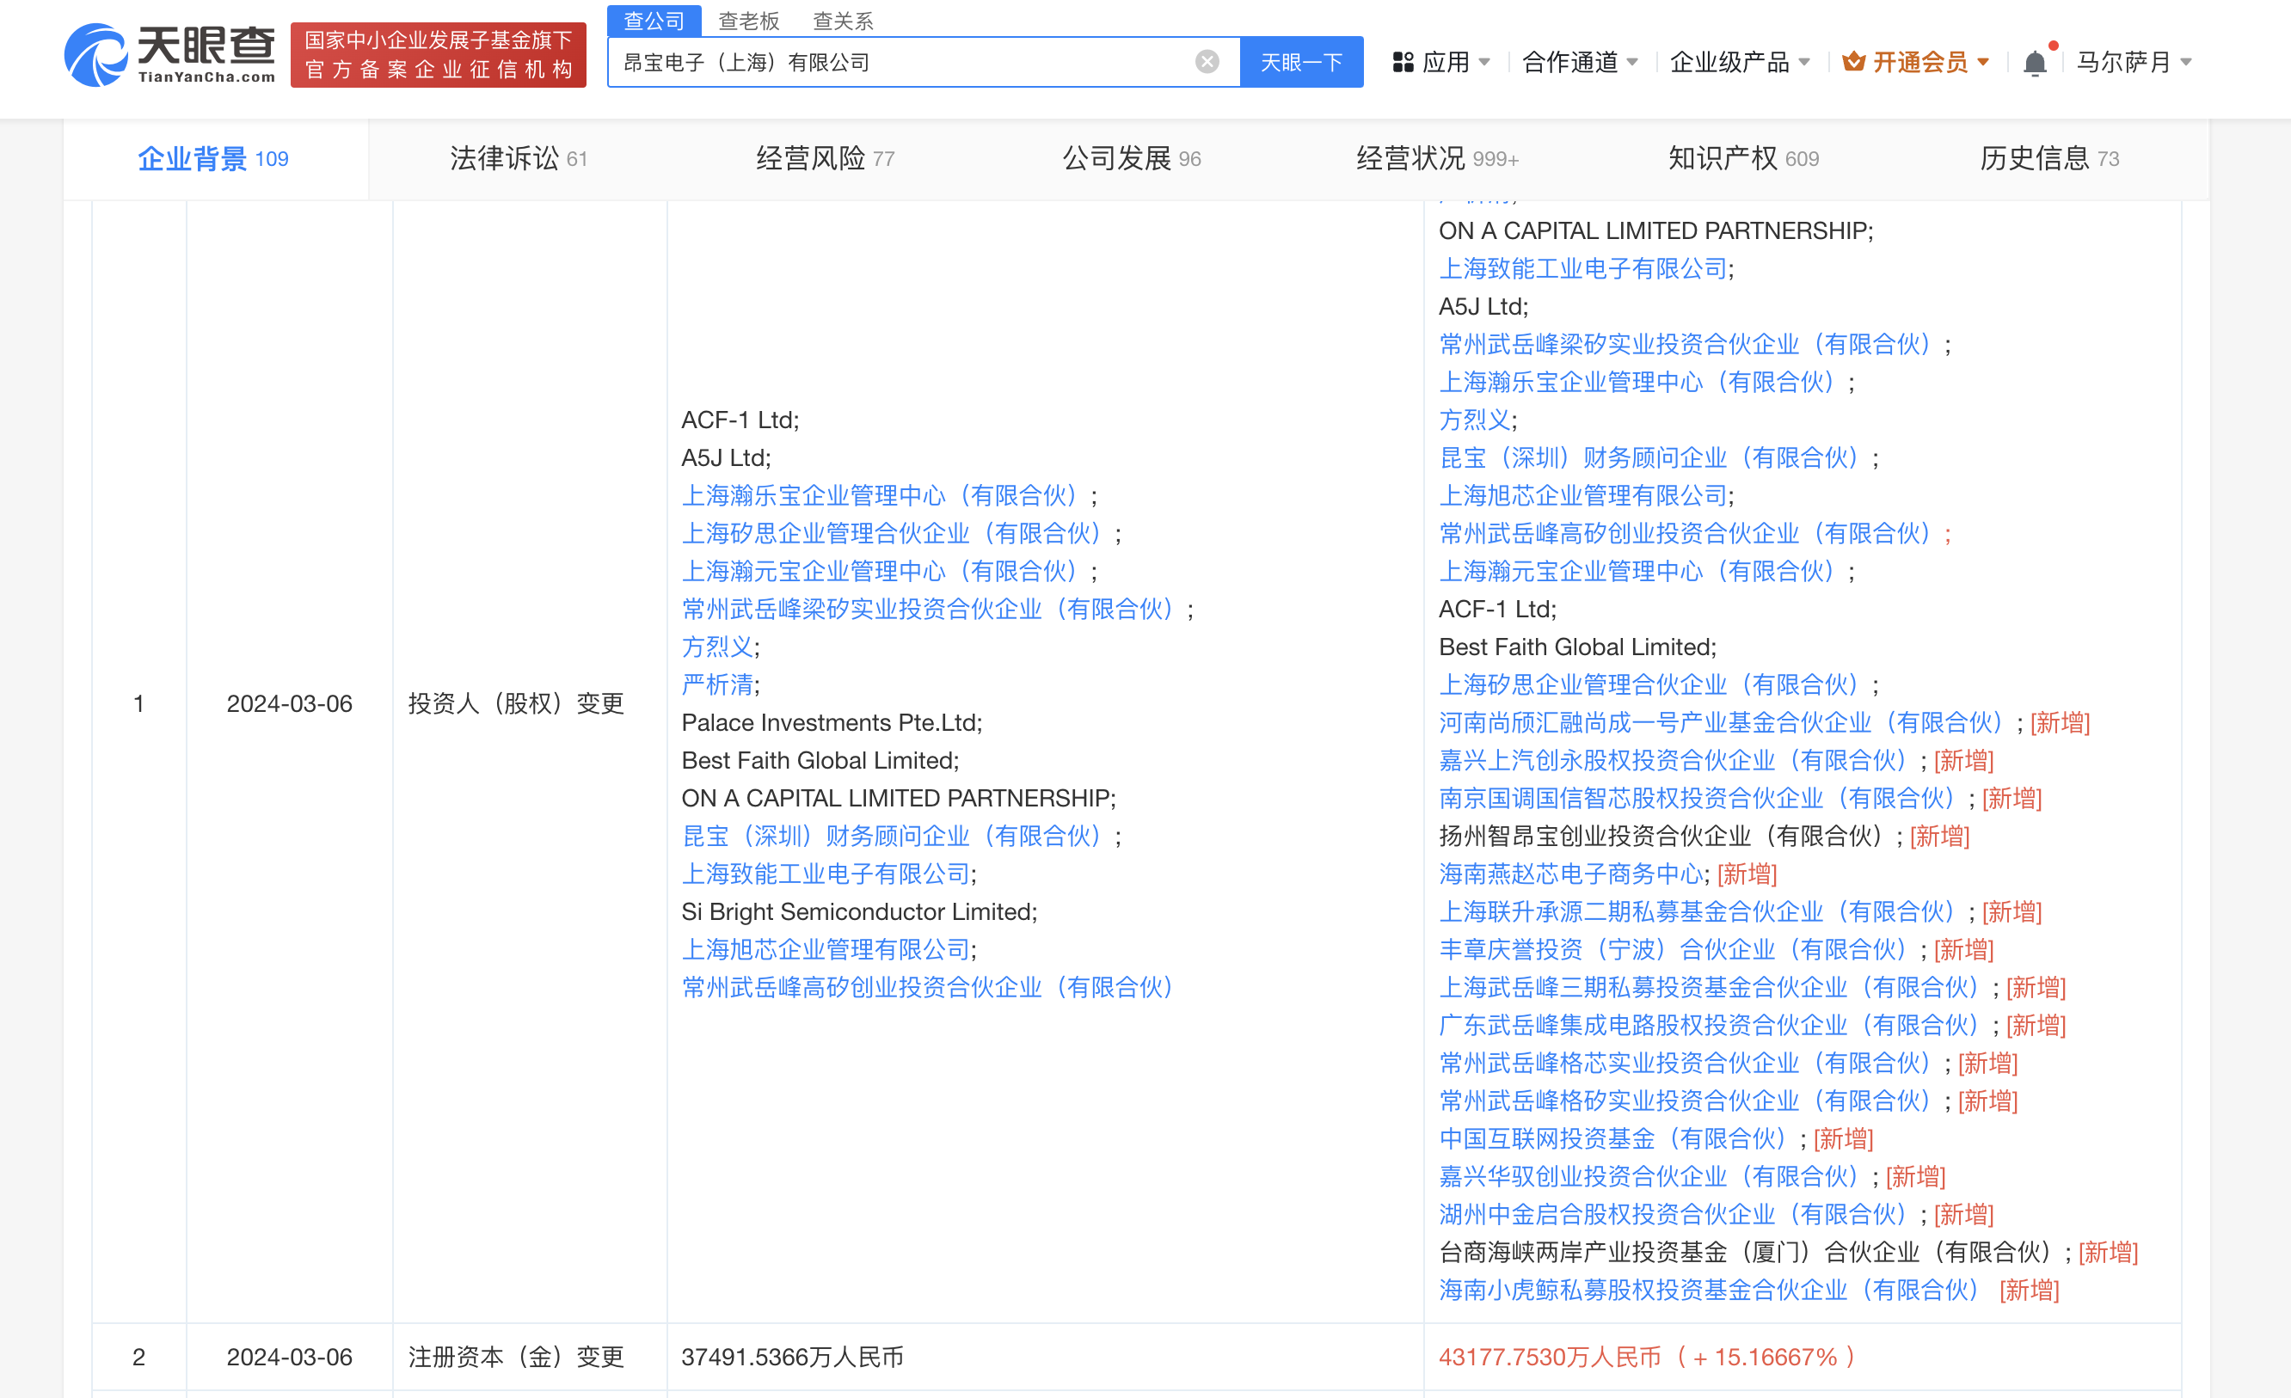Viewport: 2291px width, 1398px height.
Task: Click the 应用 grid icon
Action: pyautogui.click(x=1402, y=62)
